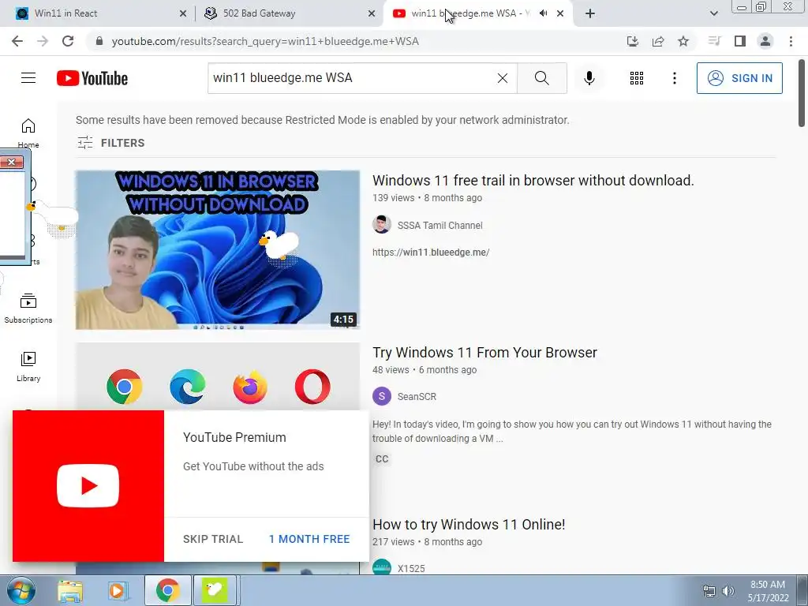The width and height of the screenshot is (808, 606).
Task: Click SSSA Tamil Channel avatar
Action: tap(381, 225)
